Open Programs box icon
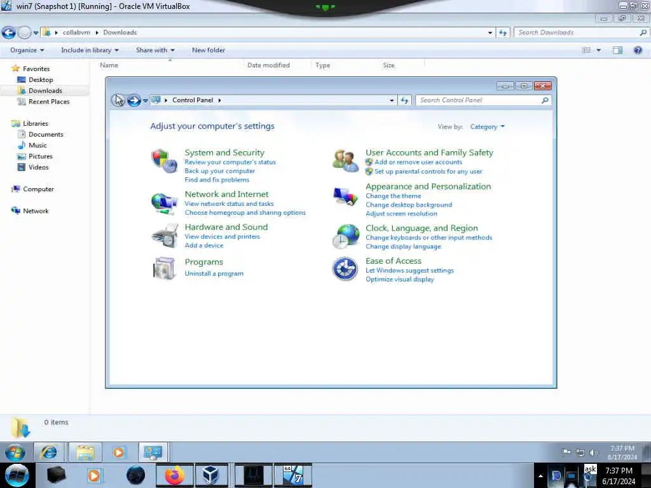The image size is (651, 488). tap(165, 268)
